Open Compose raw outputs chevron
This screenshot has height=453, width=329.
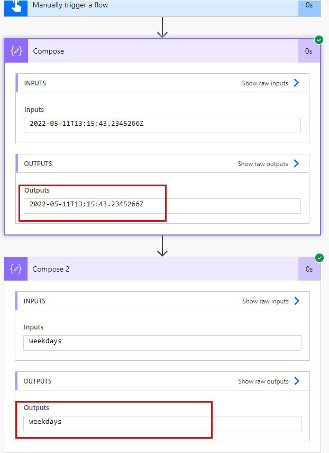[296, 163]
